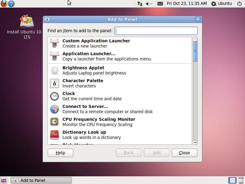Click 'Copy a launcher from the applications menu'
The width and height of the screenshot is (245, 184).
point(107,59)
